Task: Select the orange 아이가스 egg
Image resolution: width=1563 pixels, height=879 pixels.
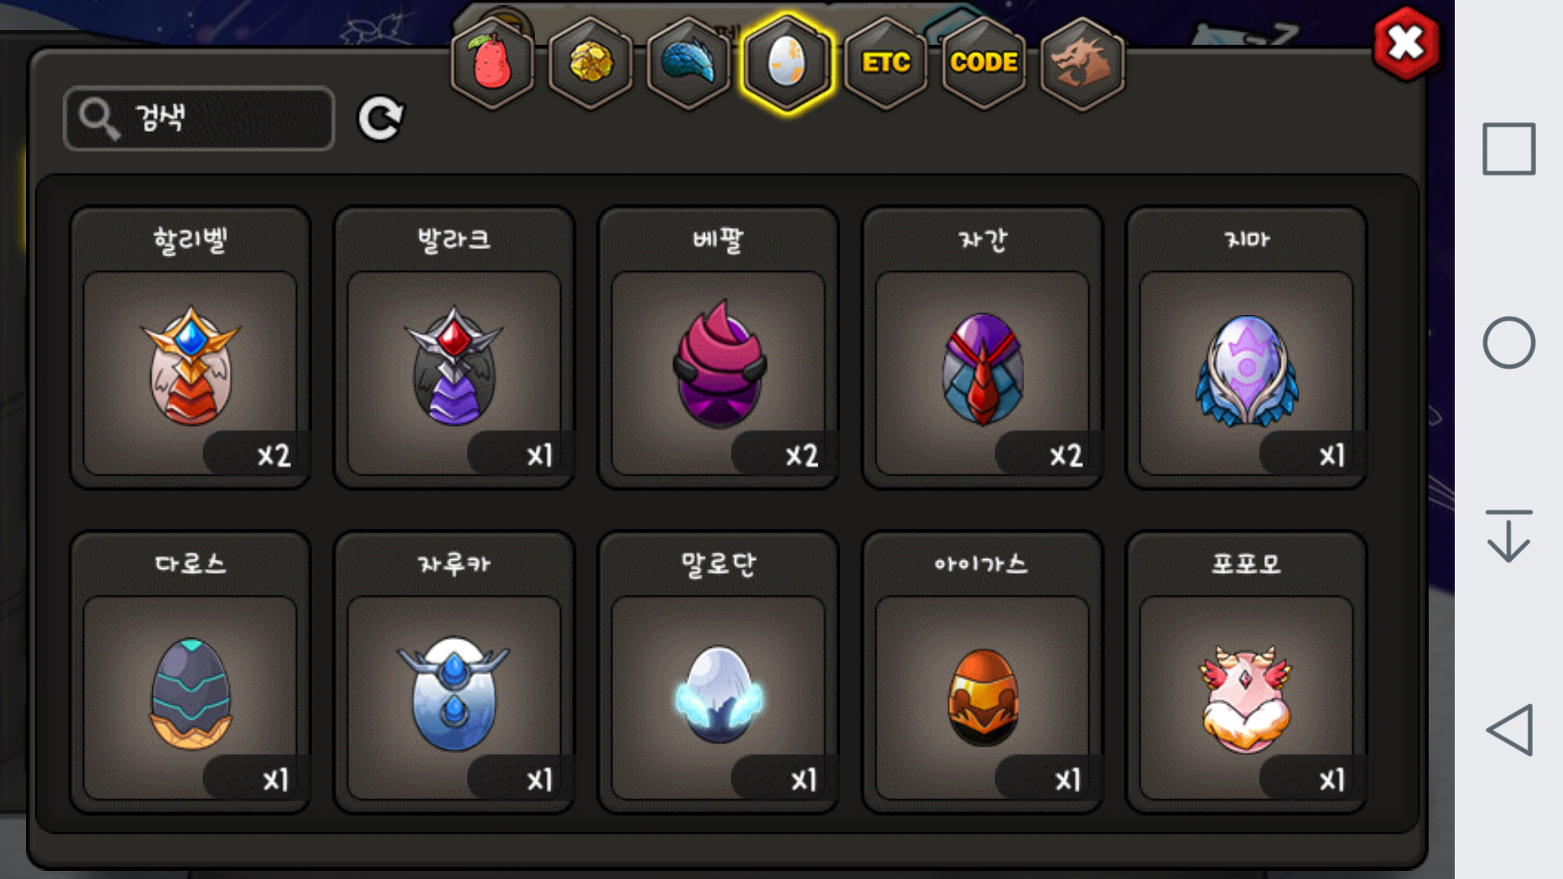Action: coord(983,672)
